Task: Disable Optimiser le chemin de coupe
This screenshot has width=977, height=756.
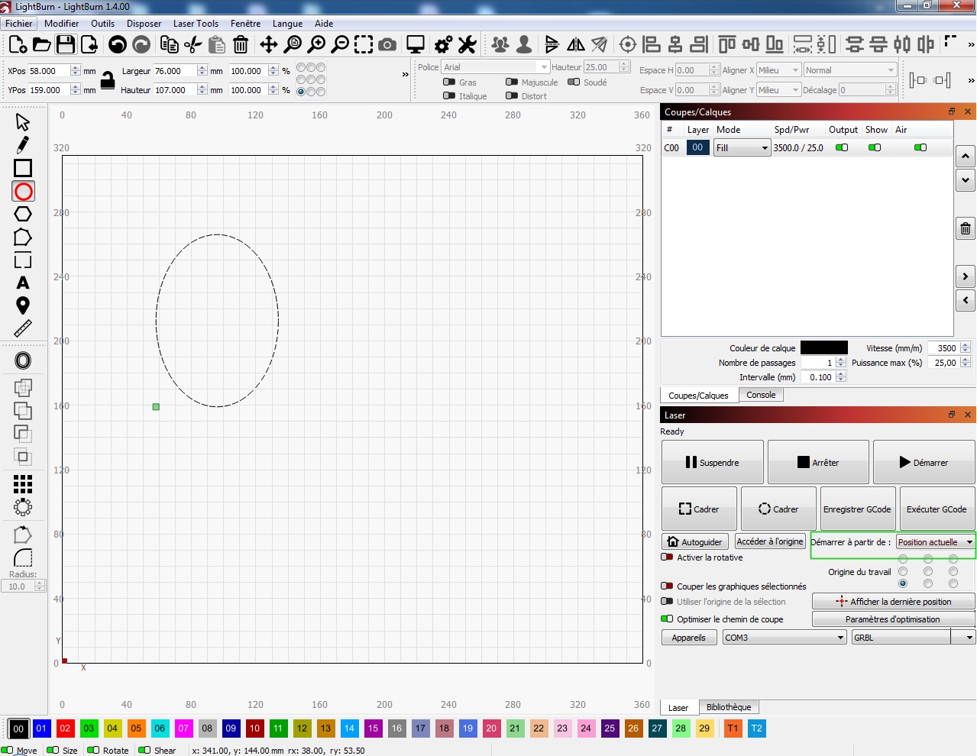Action: pos(667,619)
